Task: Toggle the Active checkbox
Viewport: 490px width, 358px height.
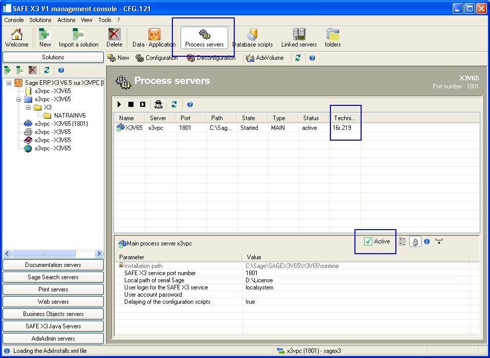Action: [x=368, y=241]
